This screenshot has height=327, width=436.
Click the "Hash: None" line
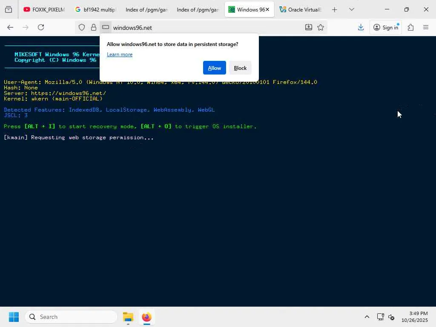click(x=21, y=88)
